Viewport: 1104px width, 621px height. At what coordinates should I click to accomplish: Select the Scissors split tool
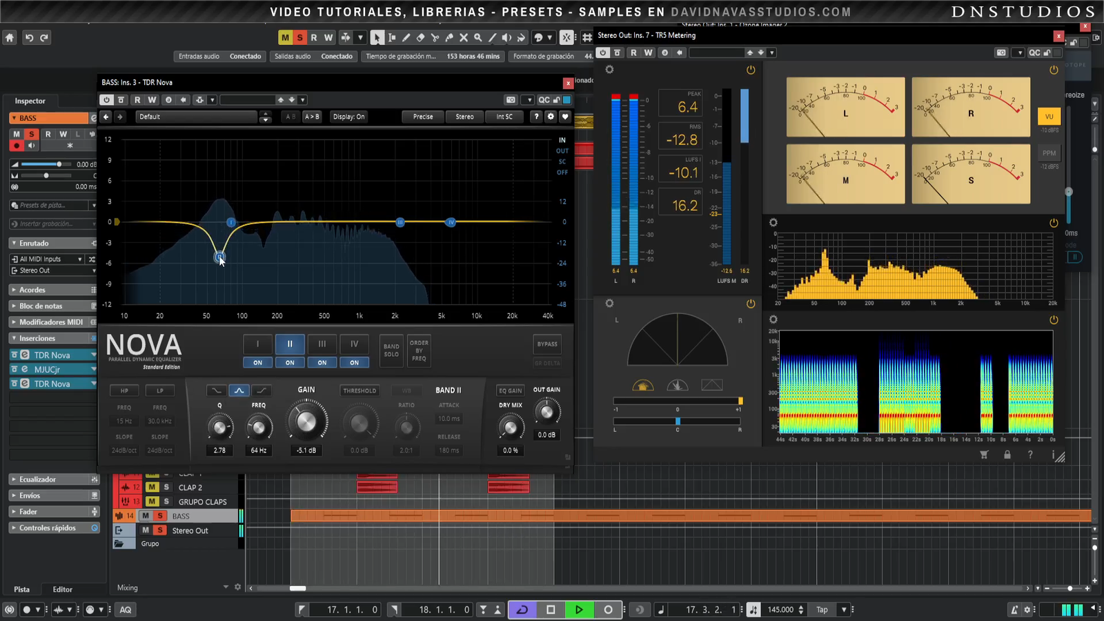[435, 38]
